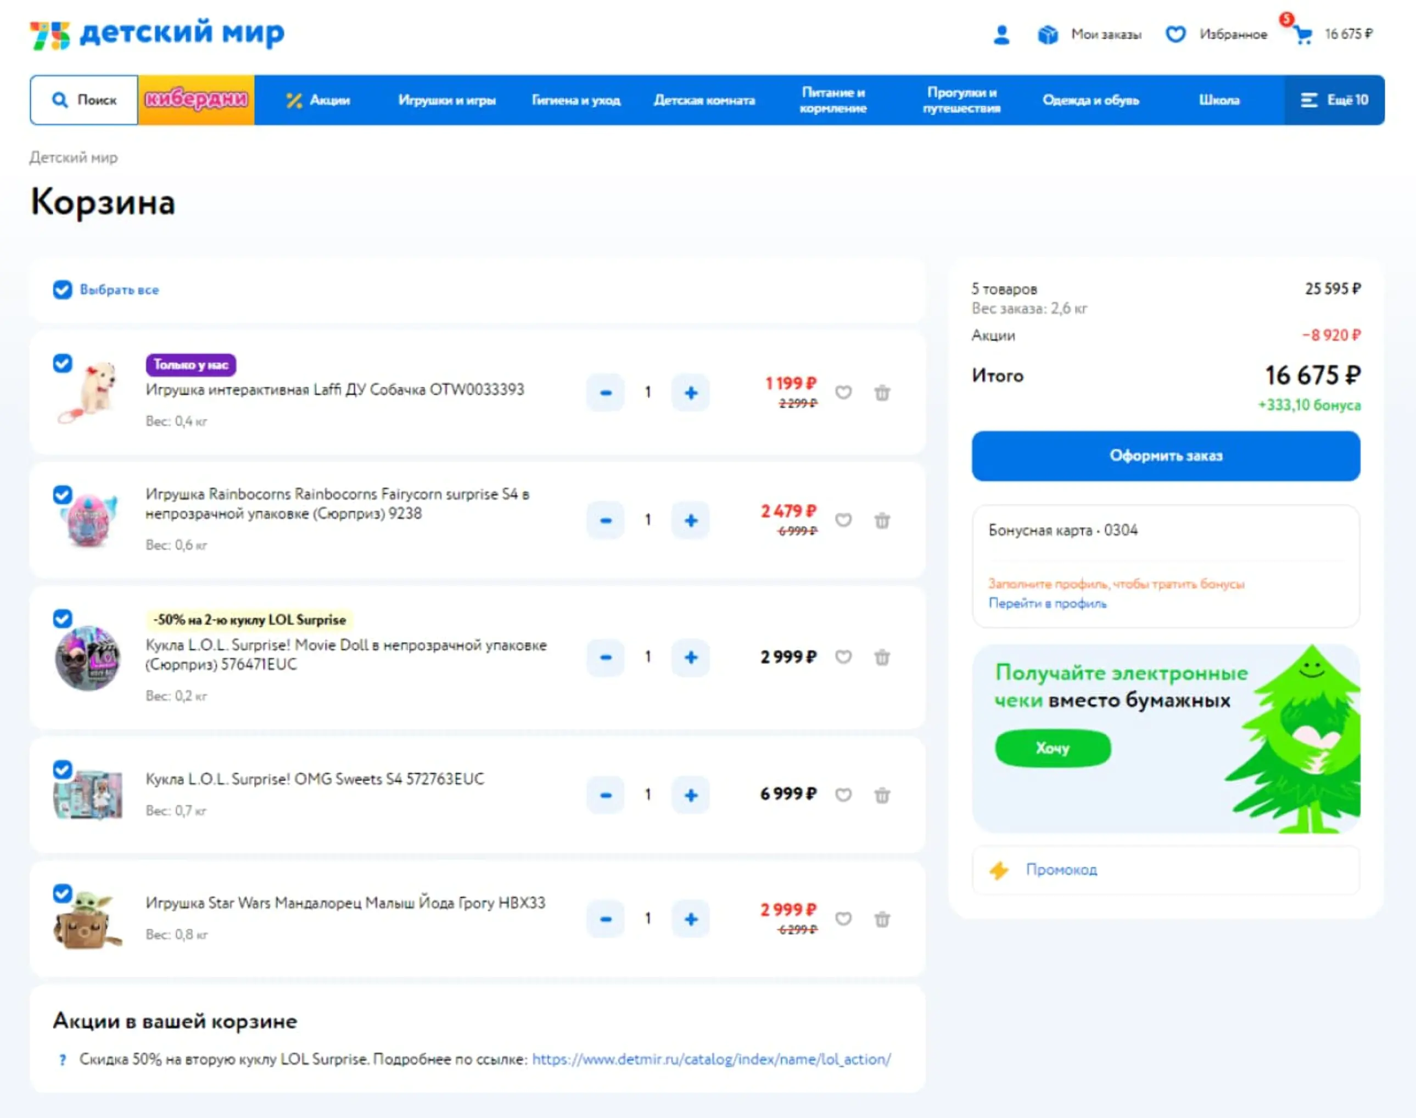This screenshot has width=1416, height=1118.
Task: Decrease quantity of Rainbocorns toy
Action: (x=606, y=520)
